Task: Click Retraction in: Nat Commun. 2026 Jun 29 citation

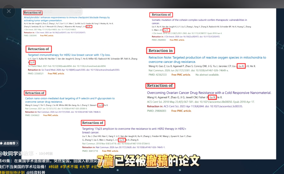Action: 124,147
